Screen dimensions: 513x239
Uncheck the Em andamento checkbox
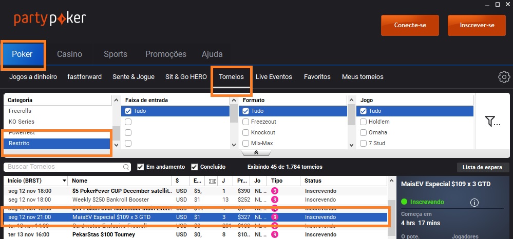click(140, 167)
